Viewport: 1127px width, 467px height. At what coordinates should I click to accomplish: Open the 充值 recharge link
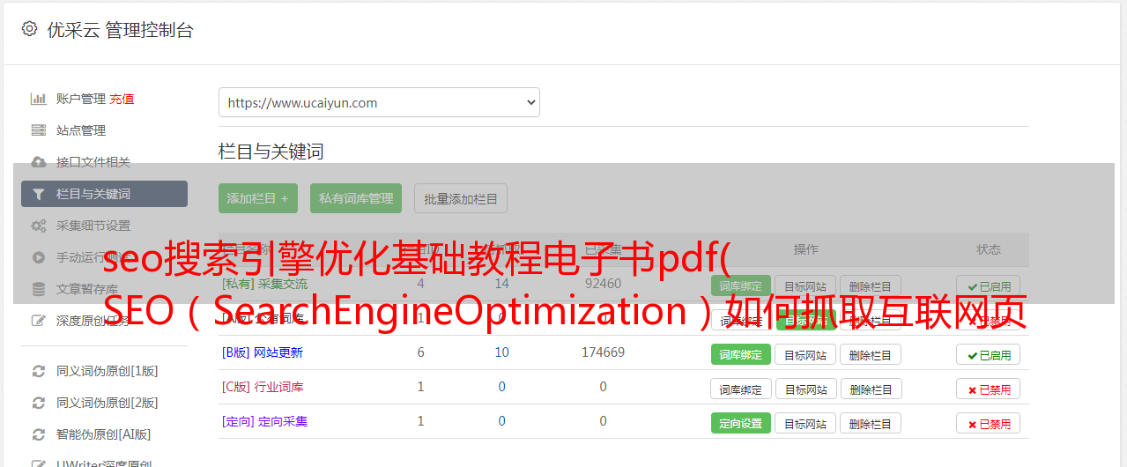[122, 99]
